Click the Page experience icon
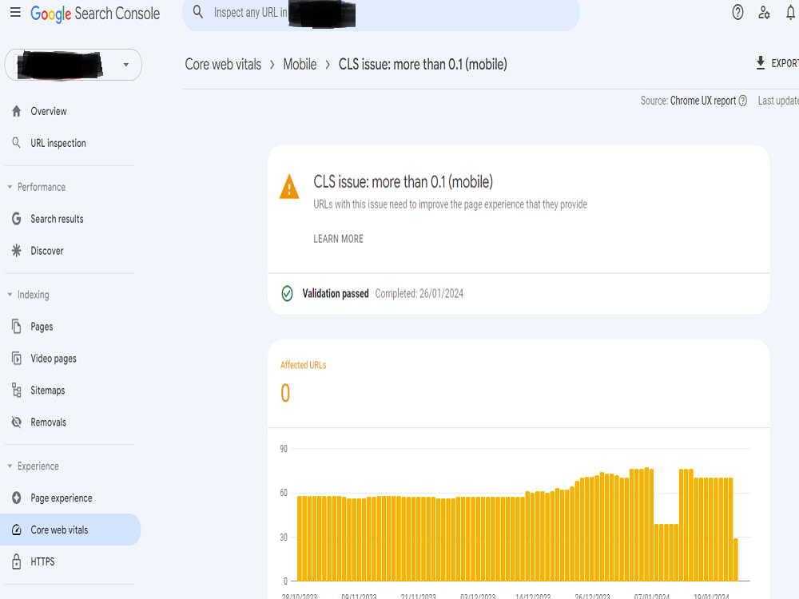799x599 pixels. [16, 498]
